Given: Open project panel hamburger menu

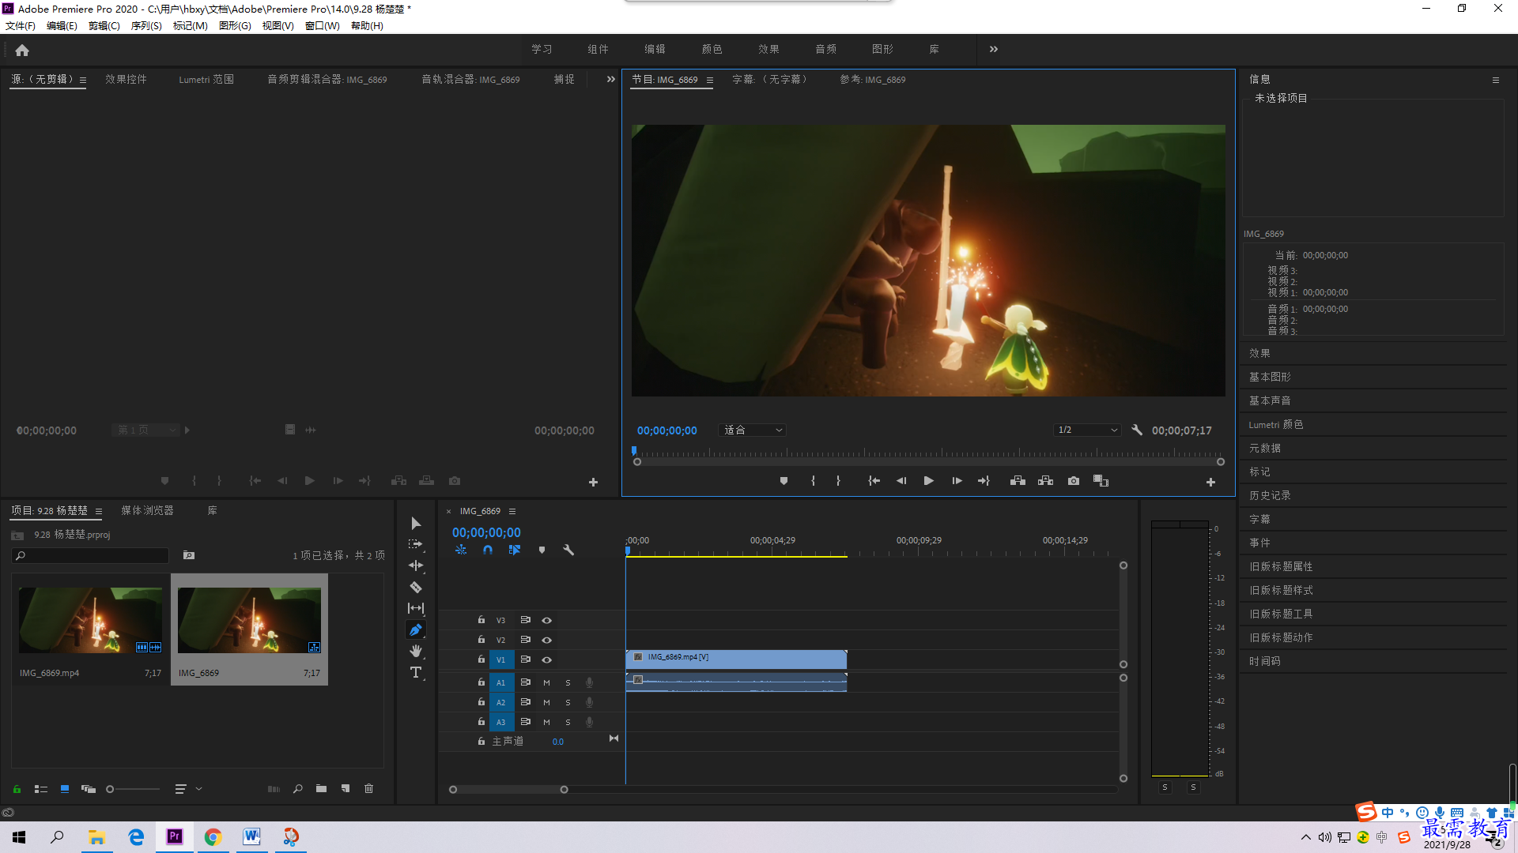Looking at the screenshot, I should pos(99,511).
